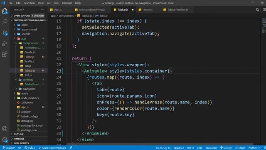Collapse the CUSTOM-BOTTOM-TAB-NAVI project root

click(x=29, y=20)
